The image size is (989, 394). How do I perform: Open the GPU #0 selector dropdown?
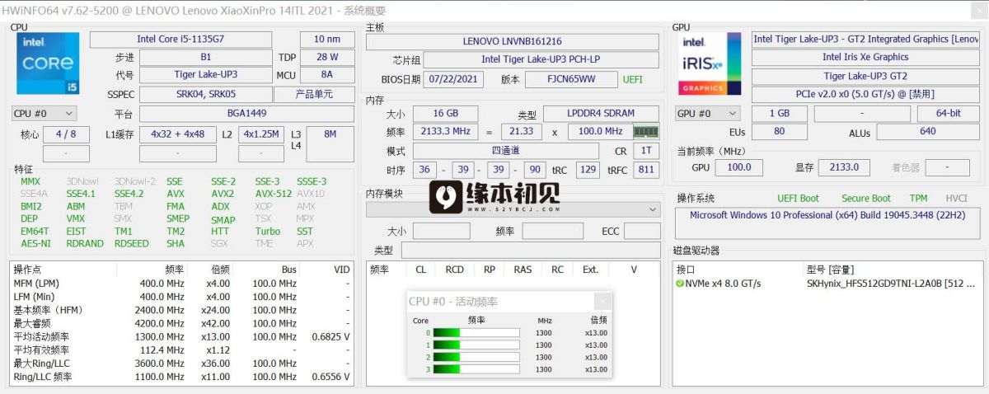tap(706, 114)
